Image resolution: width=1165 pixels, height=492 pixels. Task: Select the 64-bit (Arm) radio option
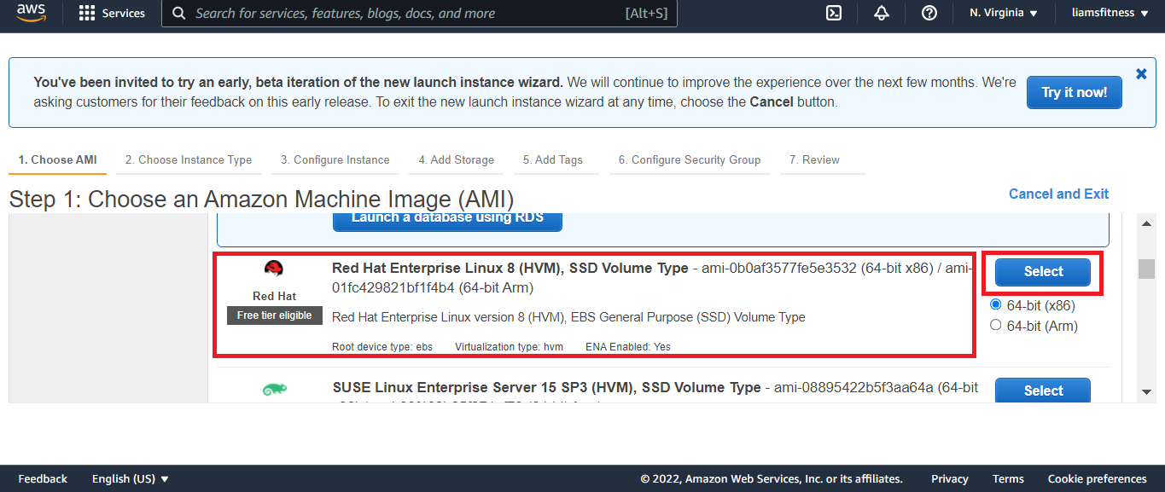995,325
